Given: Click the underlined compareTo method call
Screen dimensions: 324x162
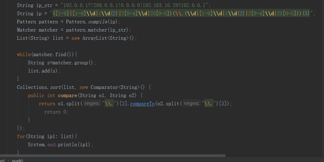Looking at the screenshot, I should point(142,103).
